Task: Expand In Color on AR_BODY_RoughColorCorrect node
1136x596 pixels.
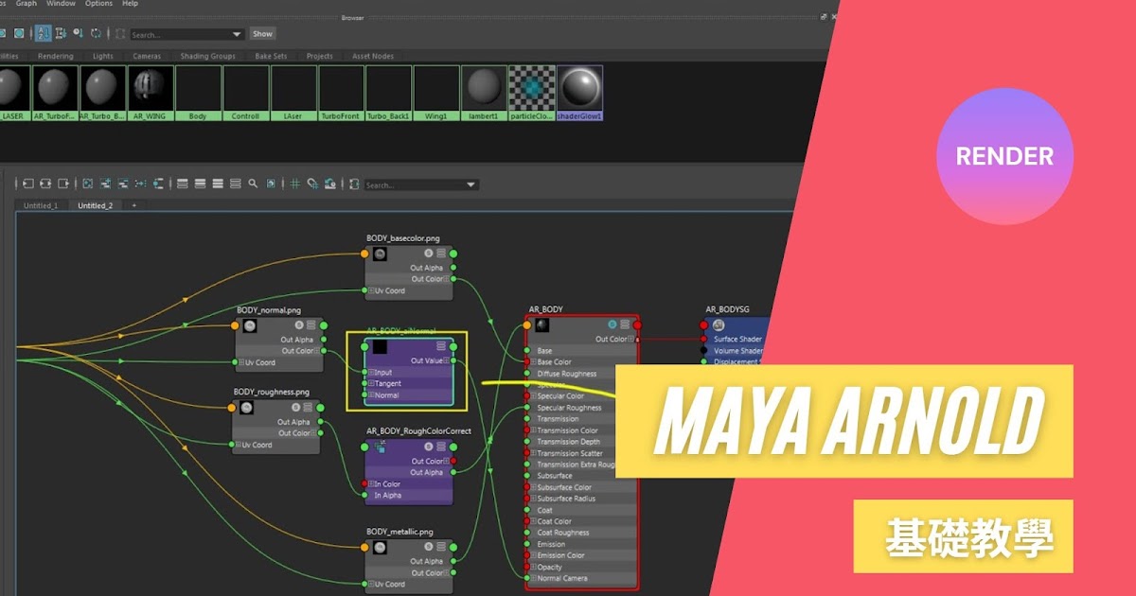Action: (x=371, y=483)
